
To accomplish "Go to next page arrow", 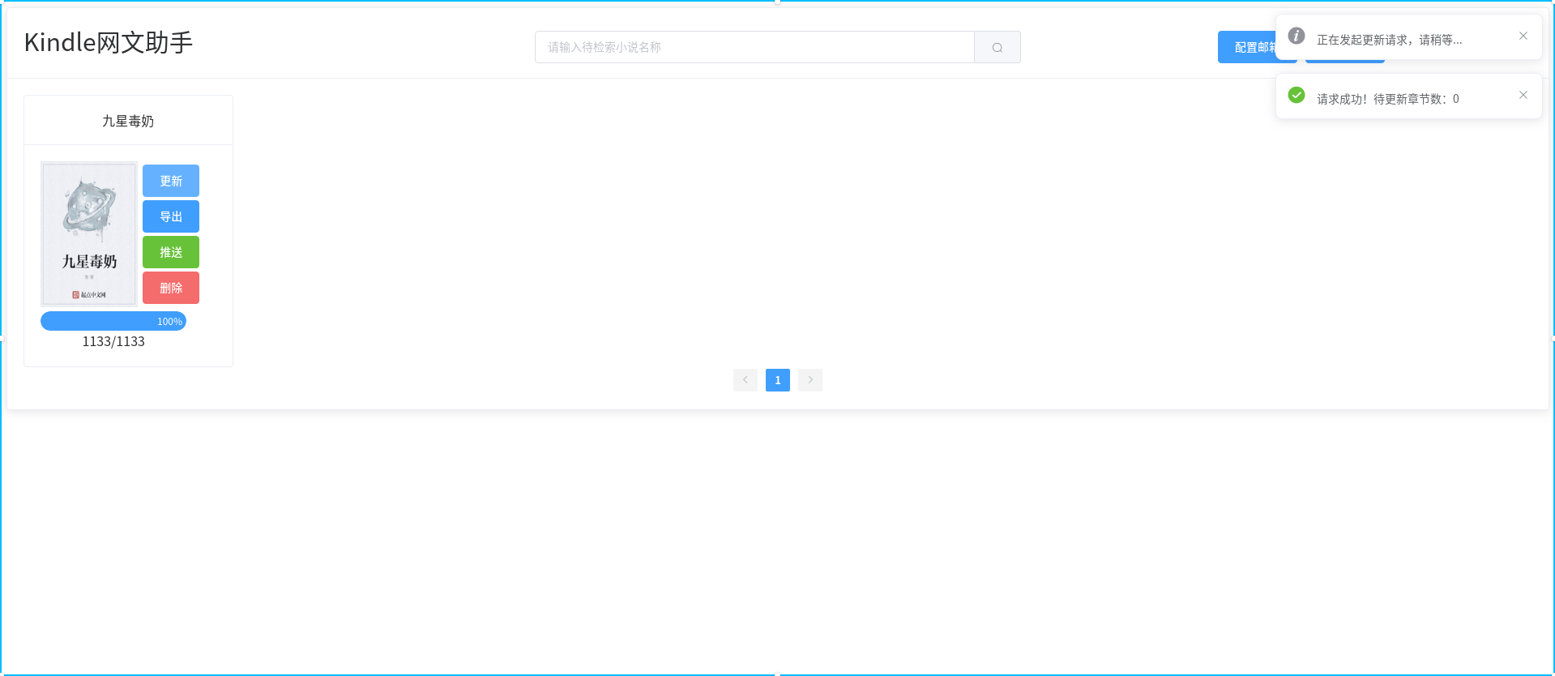I will click(810, 380).
